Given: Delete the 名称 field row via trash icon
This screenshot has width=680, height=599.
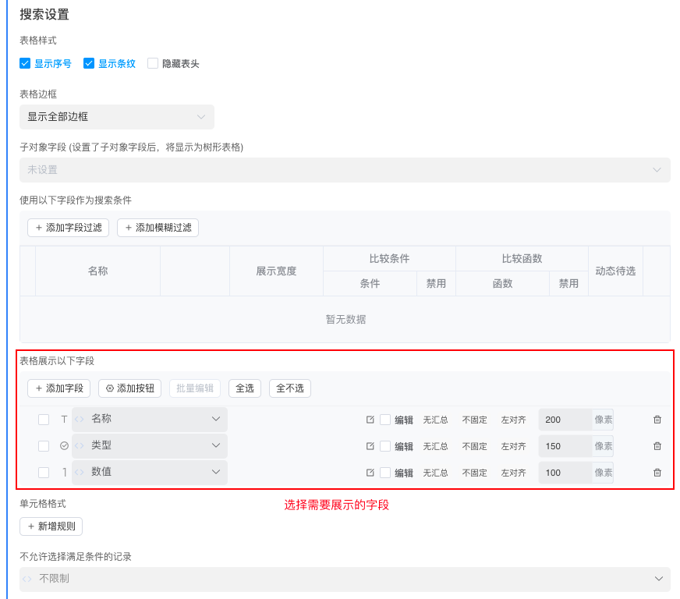Looking at the screenshot, I should coord(657,420).
